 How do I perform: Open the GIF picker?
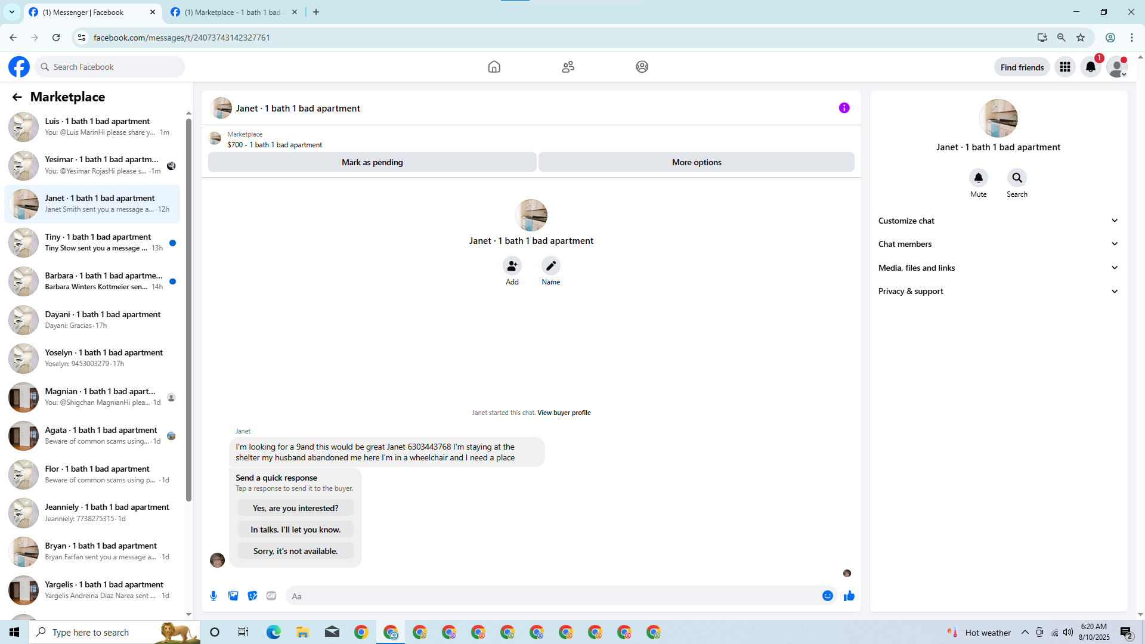(271, 596)
